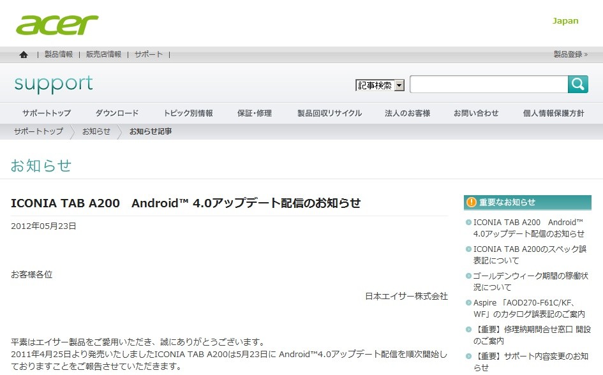603x375 pixels.
Task: Click the お知らせ breadcrumb link
Action: pyautogui.click(x=96, y=131)
